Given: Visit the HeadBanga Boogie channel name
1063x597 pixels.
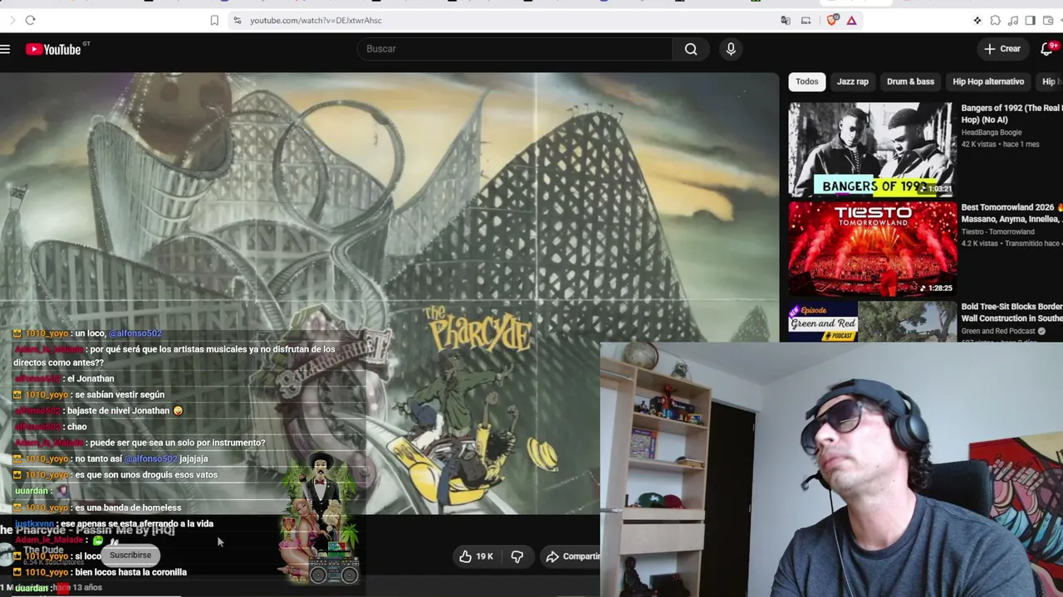Looking at the screenshot, I should [992, 133].
